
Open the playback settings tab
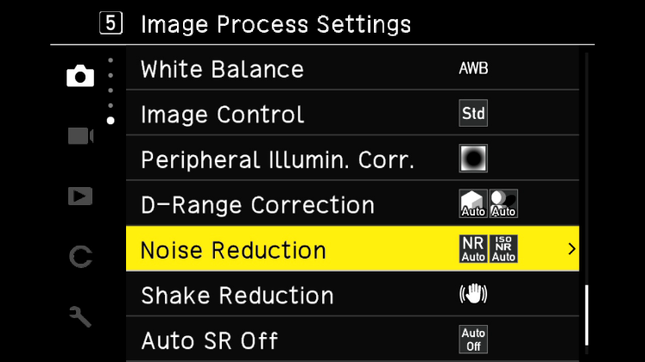tap(80, 196)
